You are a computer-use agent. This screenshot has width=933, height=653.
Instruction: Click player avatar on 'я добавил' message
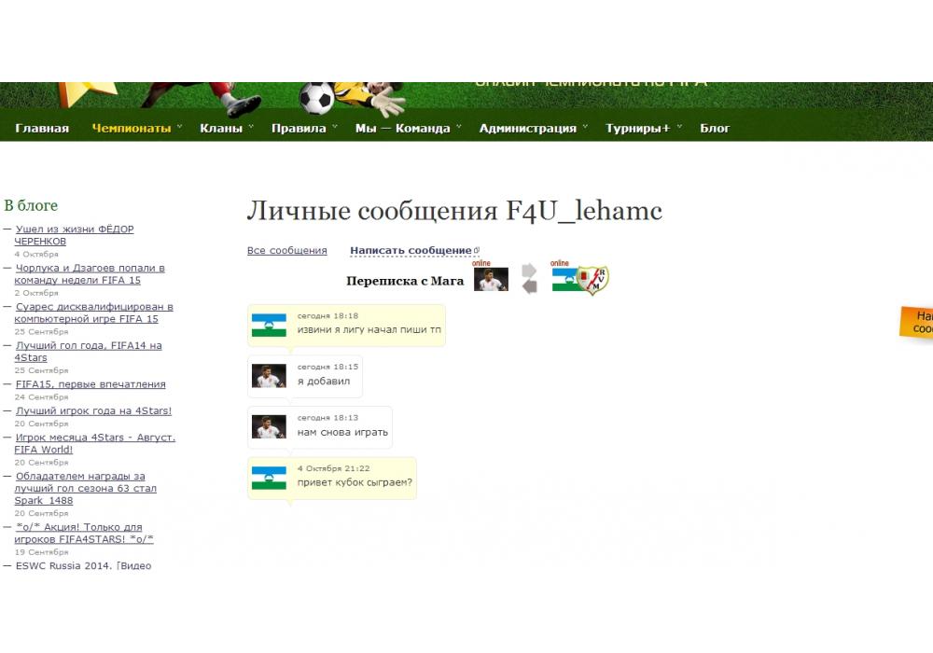(x=269, y=376)
